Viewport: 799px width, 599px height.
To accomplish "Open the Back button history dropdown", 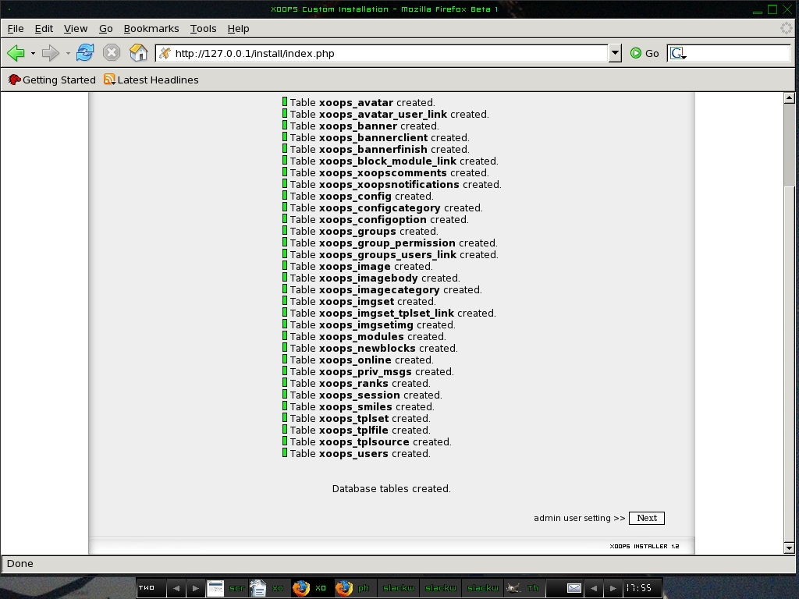I will pyautogui.click(x=33, y=54).
